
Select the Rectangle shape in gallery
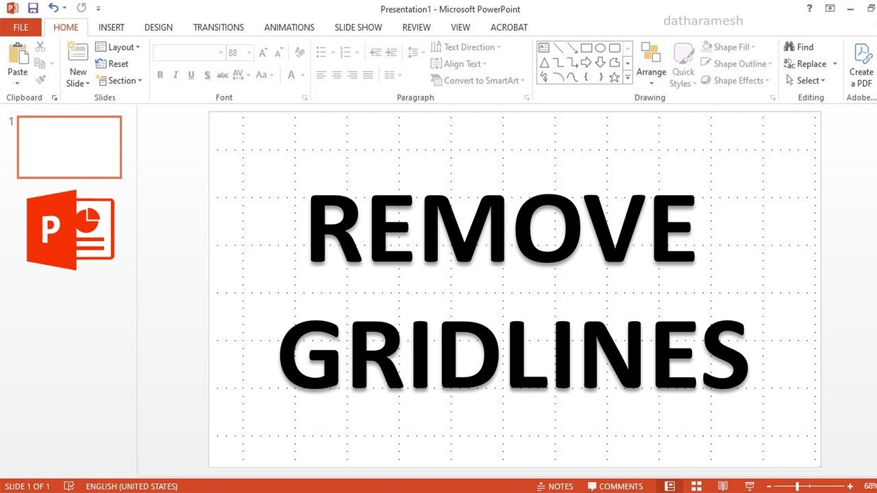[x=586, y=48]
